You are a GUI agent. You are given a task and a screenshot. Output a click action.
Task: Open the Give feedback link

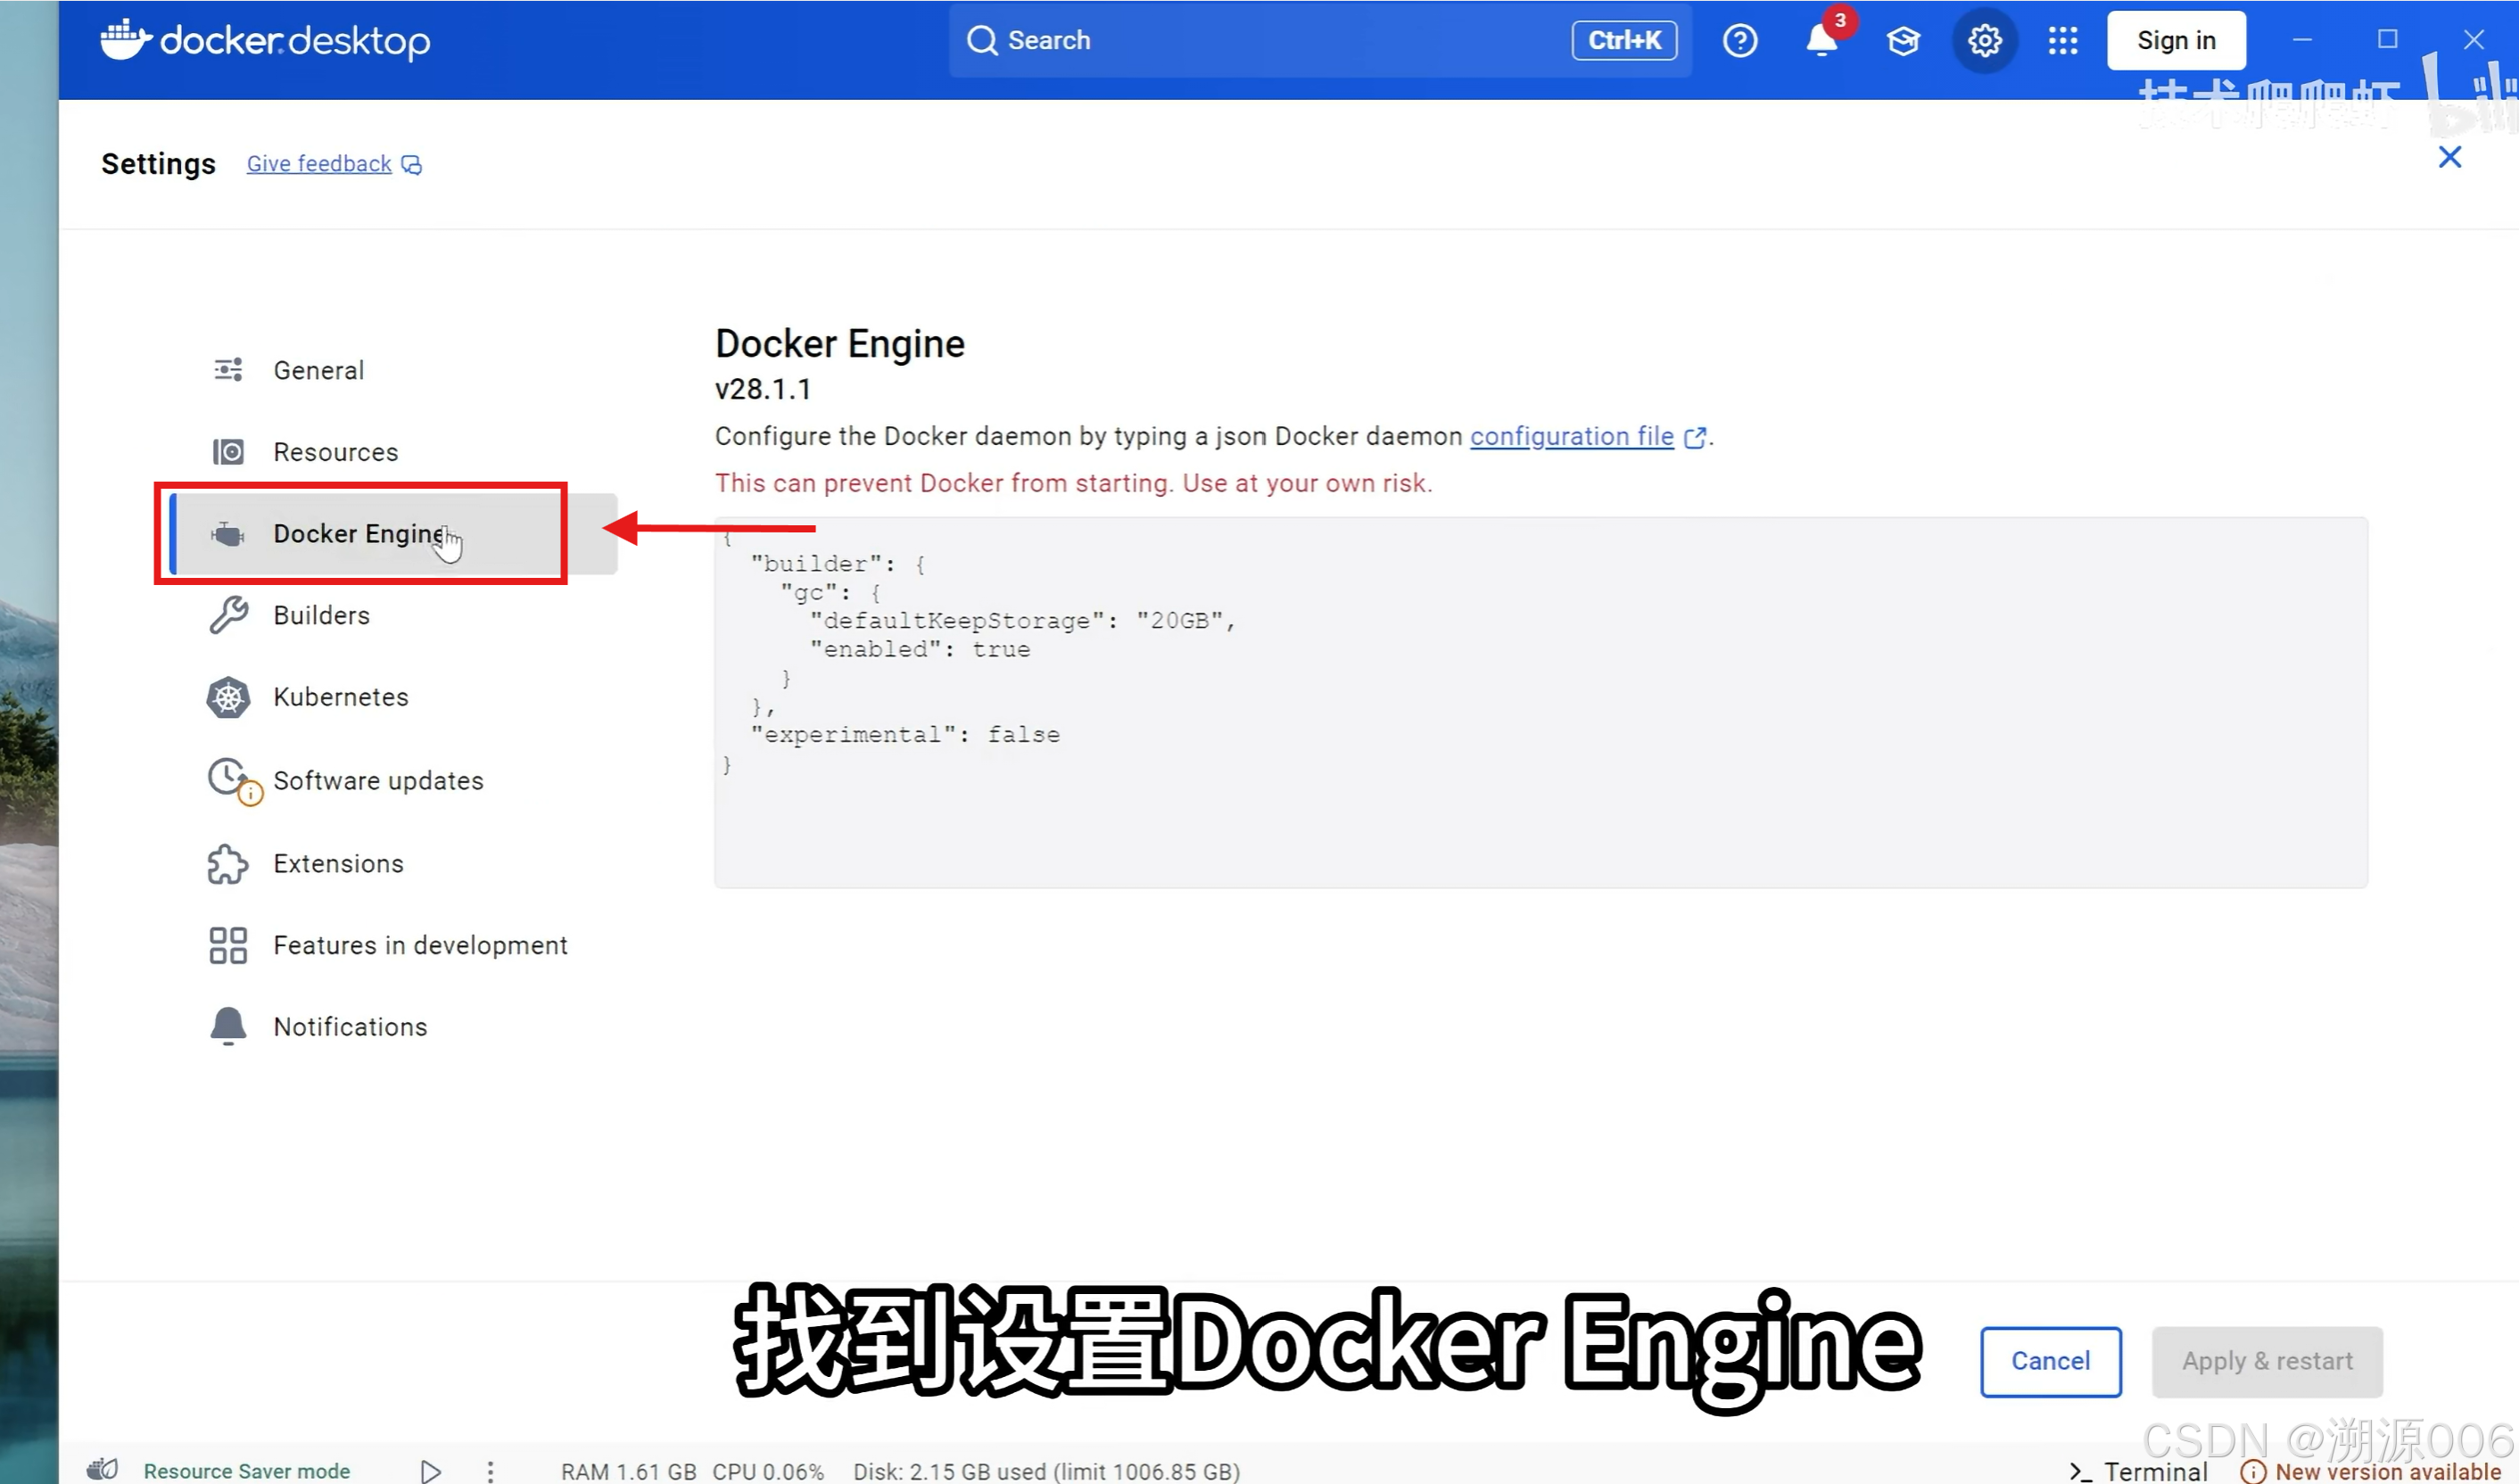coord(319,164)
